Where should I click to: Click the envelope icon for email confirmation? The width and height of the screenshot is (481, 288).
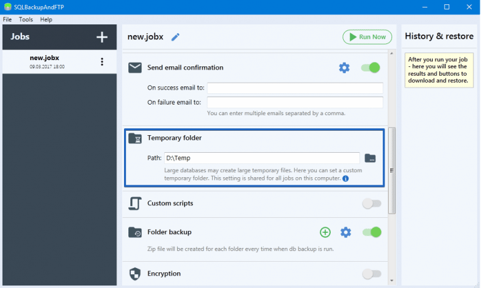(x=135, y=68)
